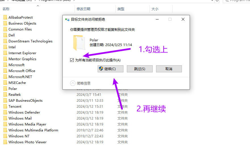The width and height of the screenshot is (250, 145).
Task: Click the date 2019/12/7 22:43
Action: coord(90,136)
